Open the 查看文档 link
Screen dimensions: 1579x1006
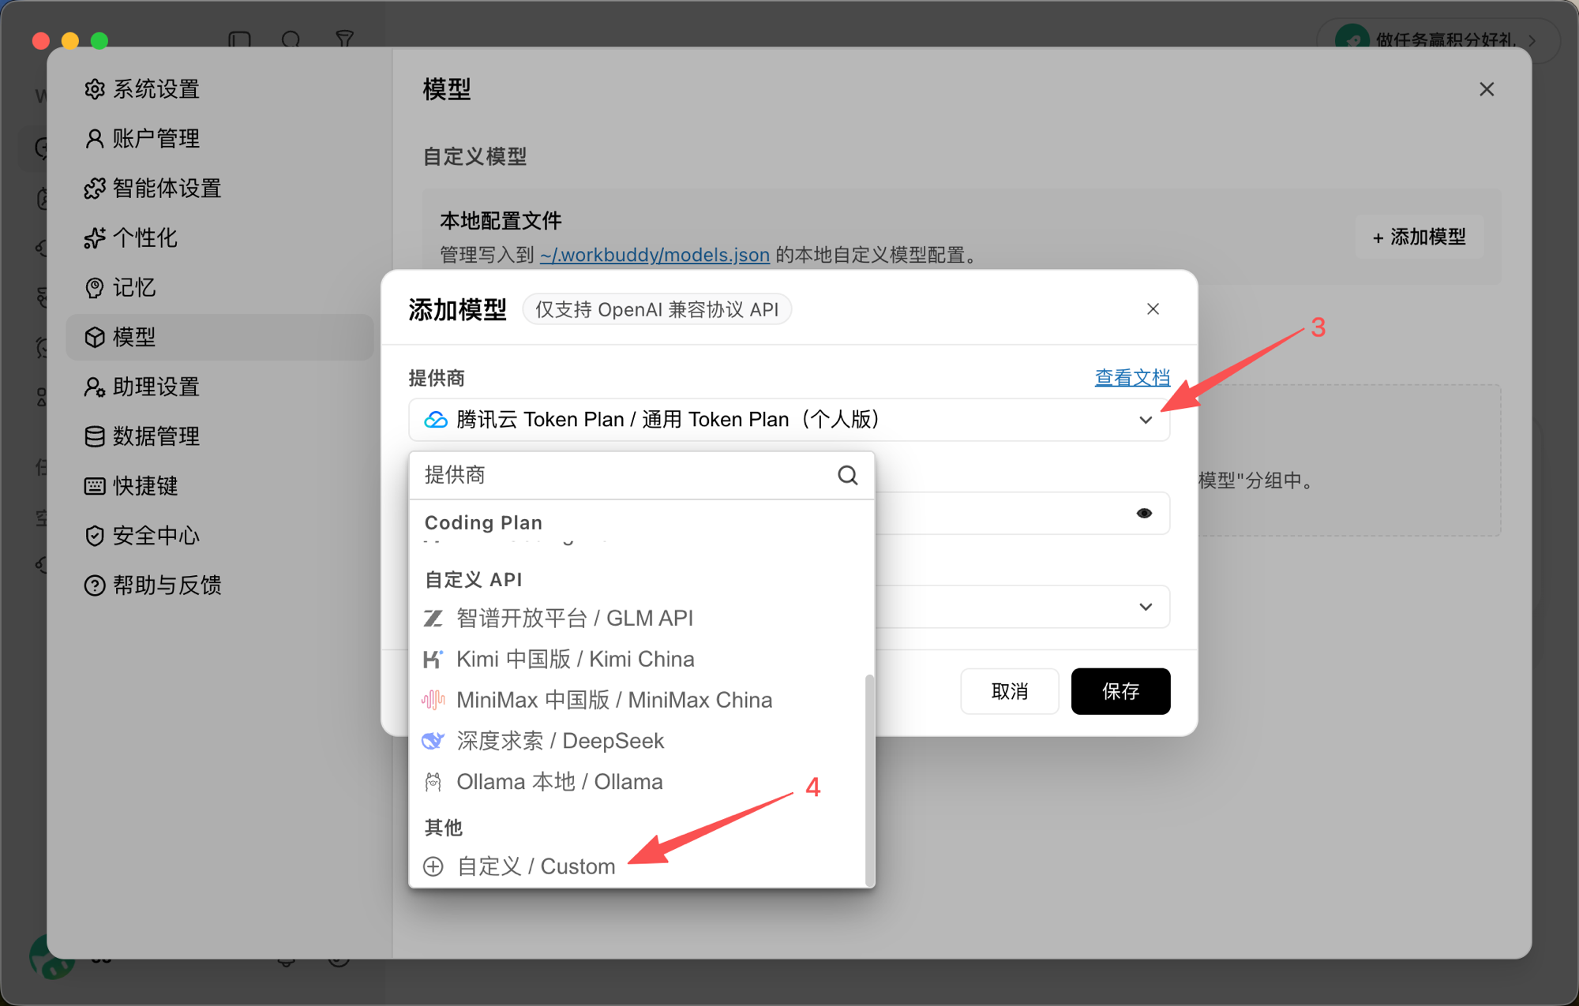click(1132, 378)
